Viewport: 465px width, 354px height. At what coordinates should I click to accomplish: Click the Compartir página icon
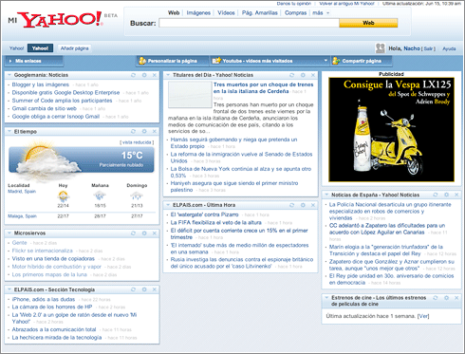point(336,61)
